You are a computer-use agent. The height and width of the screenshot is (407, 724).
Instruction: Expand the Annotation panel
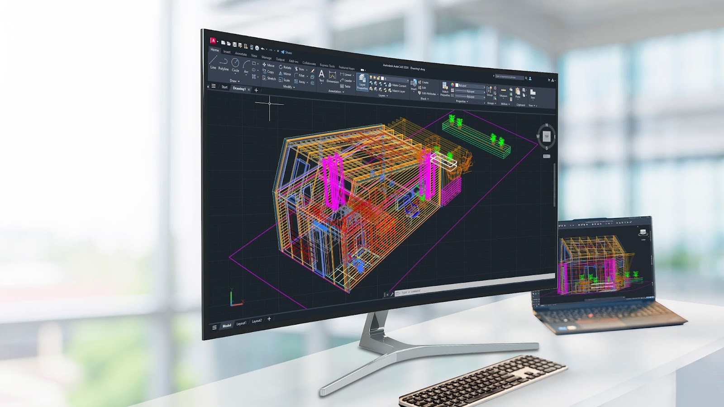click(336, 91)
